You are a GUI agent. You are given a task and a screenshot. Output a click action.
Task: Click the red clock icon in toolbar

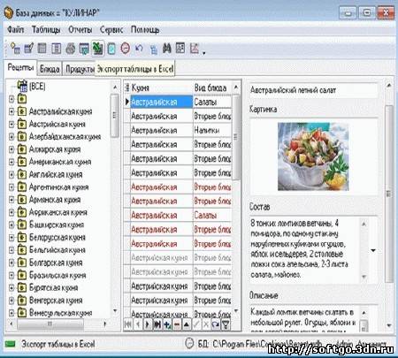click(126, 49)
